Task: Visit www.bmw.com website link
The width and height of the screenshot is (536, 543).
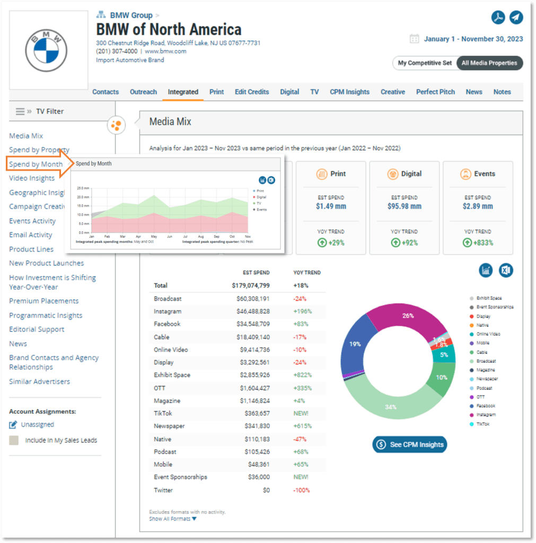Action: click(165, 51)
